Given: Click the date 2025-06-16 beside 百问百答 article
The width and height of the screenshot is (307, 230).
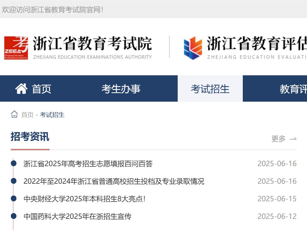Looking at the screenshot, I should 277,164.
